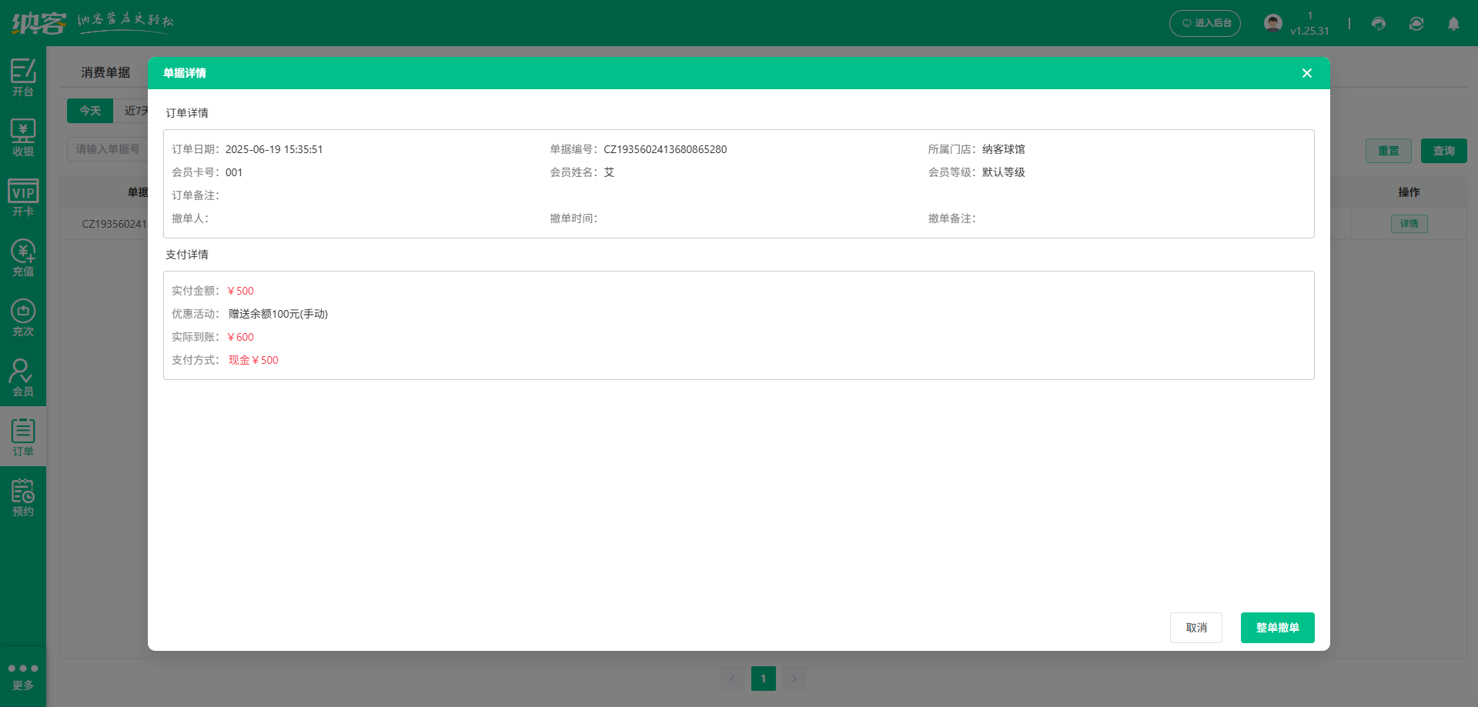Select the 开台 icon in sidebar
This screenshot has height=707, width=1478.
23,77
